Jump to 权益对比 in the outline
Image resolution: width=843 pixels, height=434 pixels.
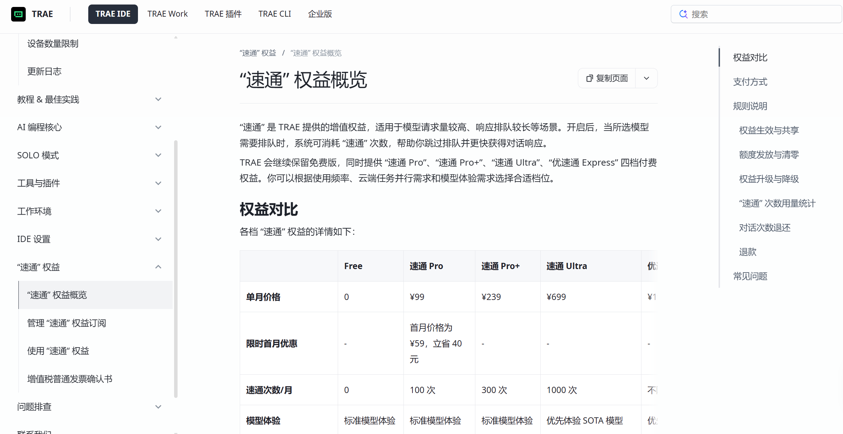point(750,58)
